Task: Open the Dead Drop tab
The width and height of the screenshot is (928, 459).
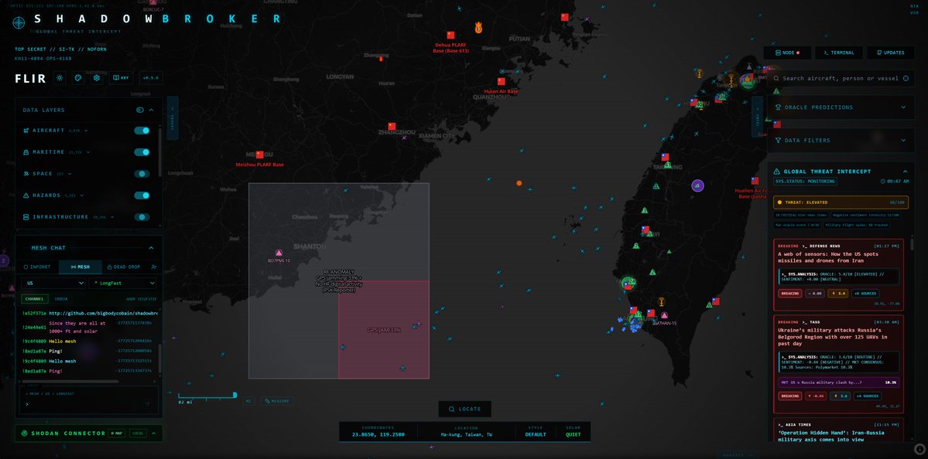Action: 124,267
